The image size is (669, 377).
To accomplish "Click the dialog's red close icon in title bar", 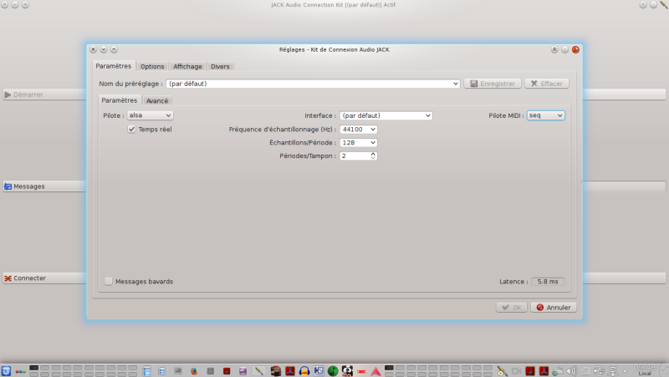I will click(575, 49).
